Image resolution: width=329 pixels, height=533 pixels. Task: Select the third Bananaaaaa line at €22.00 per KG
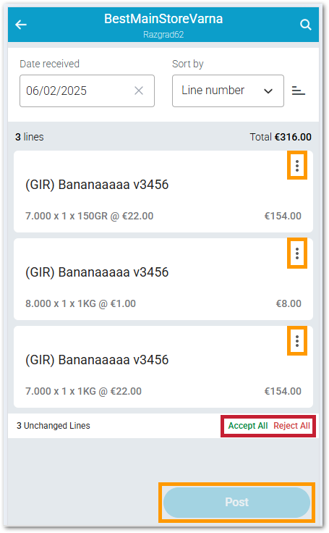[163, 366]
